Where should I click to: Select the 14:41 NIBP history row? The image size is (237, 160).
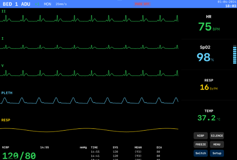click(126, 156)
